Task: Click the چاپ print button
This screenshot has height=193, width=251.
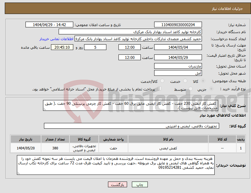Action: tap(140, 184)
